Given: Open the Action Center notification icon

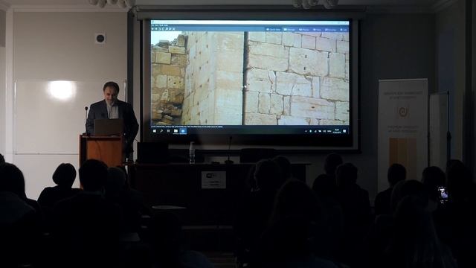Looking at the screenshot, I should click(x=344, y=131).
